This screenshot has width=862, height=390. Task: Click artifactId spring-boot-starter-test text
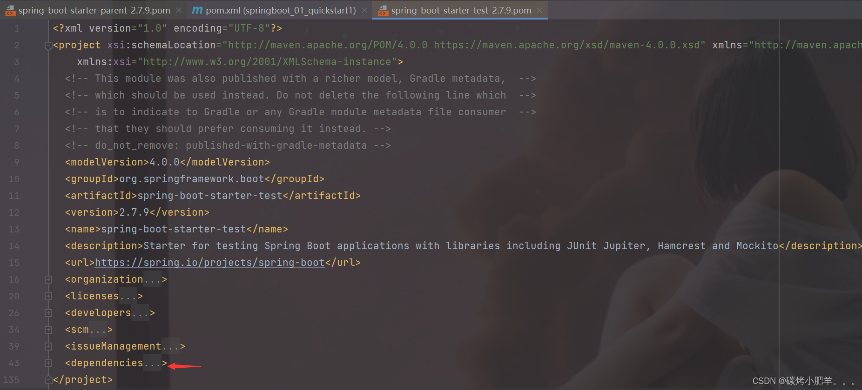(210, 196)
